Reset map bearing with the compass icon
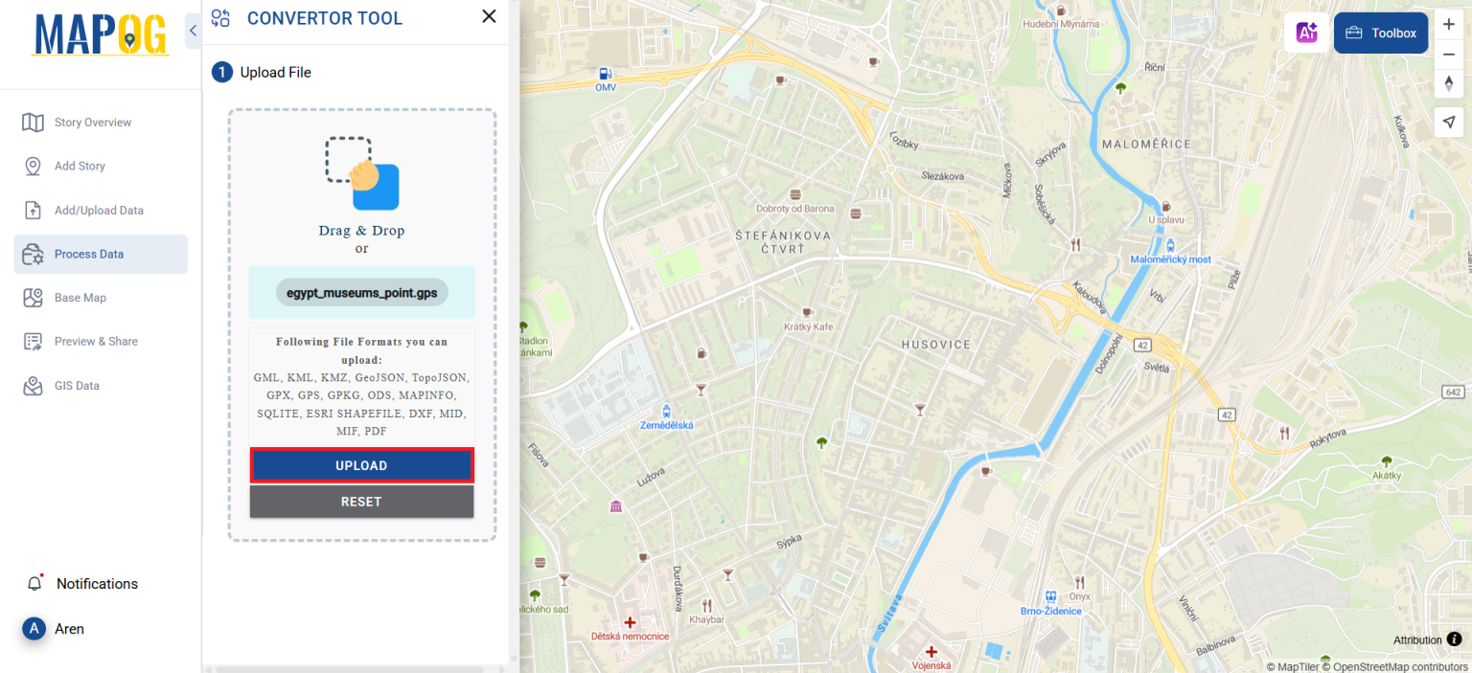1472x673 pixels. pos(1449,84)
